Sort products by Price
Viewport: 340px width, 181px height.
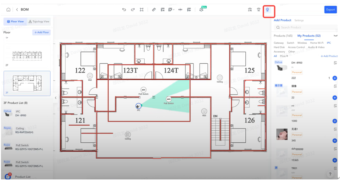point(284,56)
